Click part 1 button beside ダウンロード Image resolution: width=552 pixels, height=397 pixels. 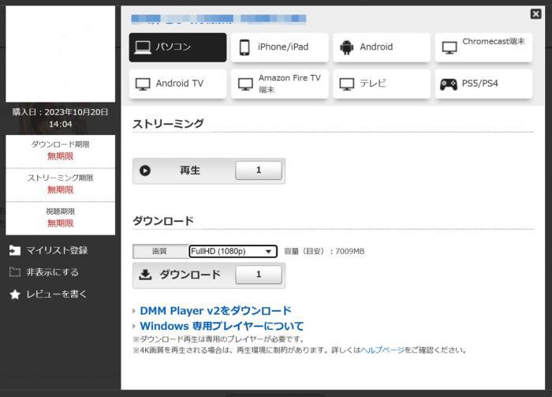pos(259,275)
